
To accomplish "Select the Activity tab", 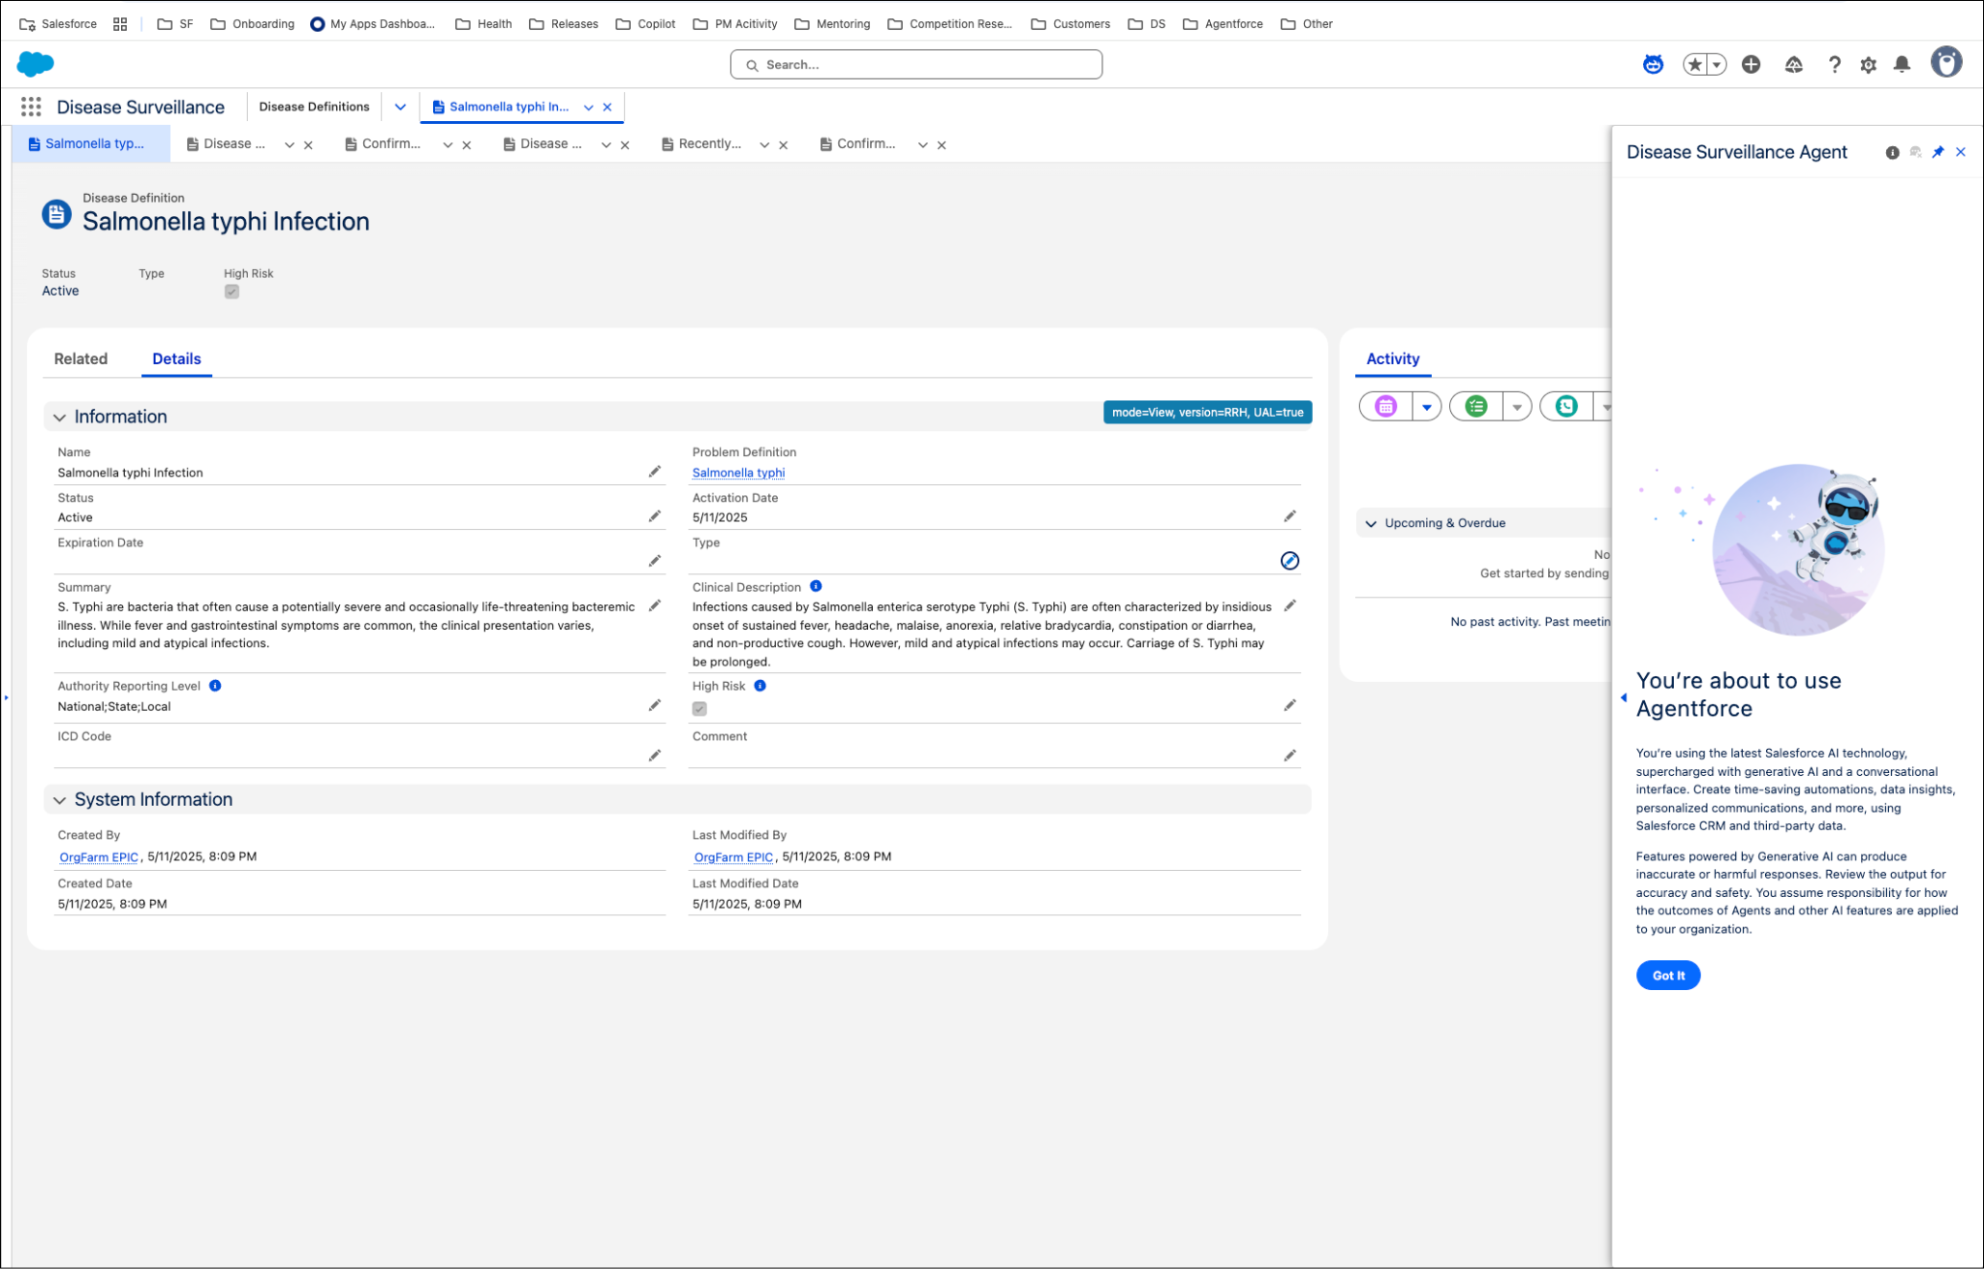I will [x=1392, y=358].
